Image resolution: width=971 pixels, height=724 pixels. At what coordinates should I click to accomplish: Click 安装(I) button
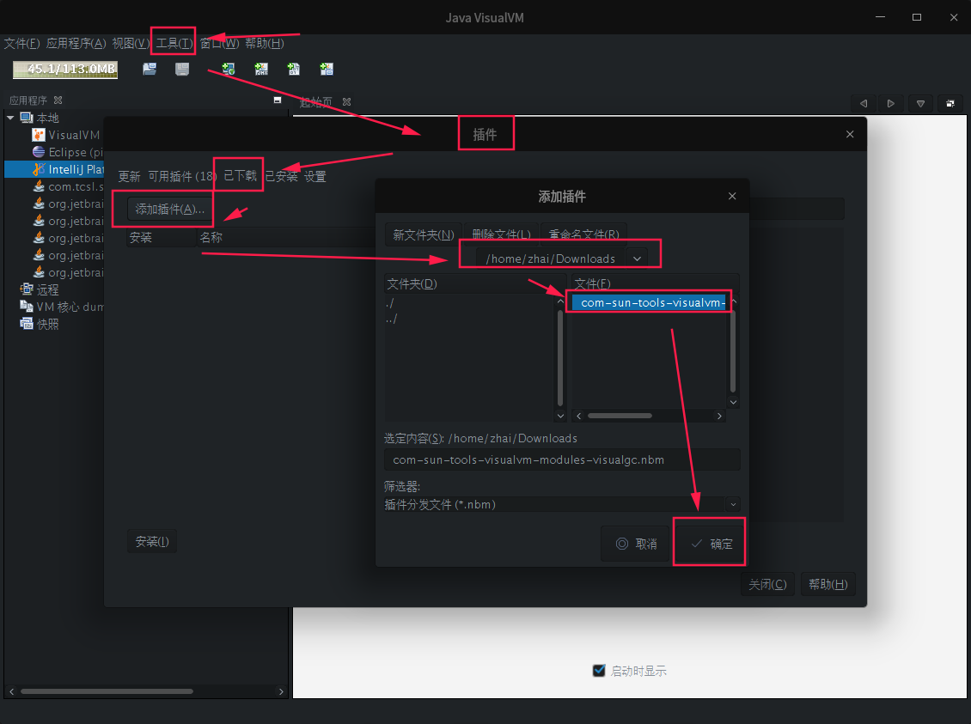click(152, 541)
